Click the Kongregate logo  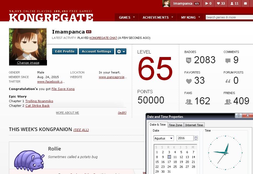(x=51, y=18)
